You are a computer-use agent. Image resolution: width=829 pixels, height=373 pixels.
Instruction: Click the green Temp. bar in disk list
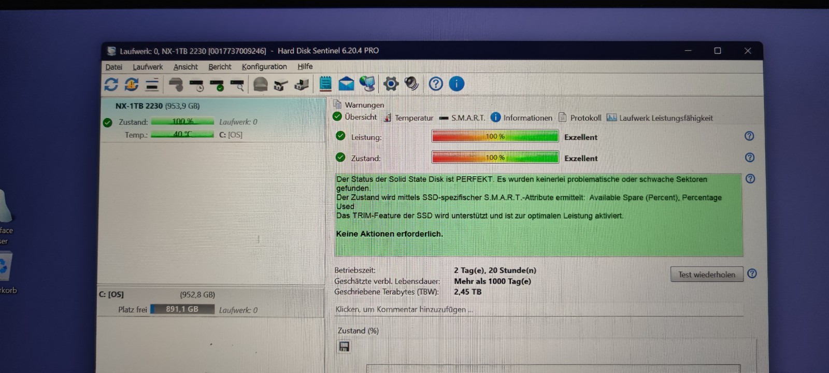click(182, 134)
